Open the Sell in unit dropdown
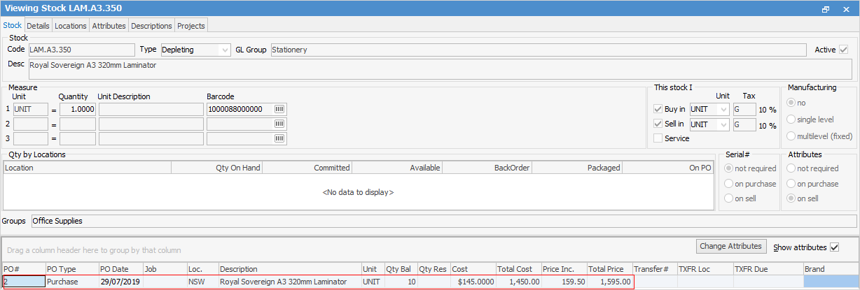This screenshot has width=860, height=290. click(x=723, y=124)
